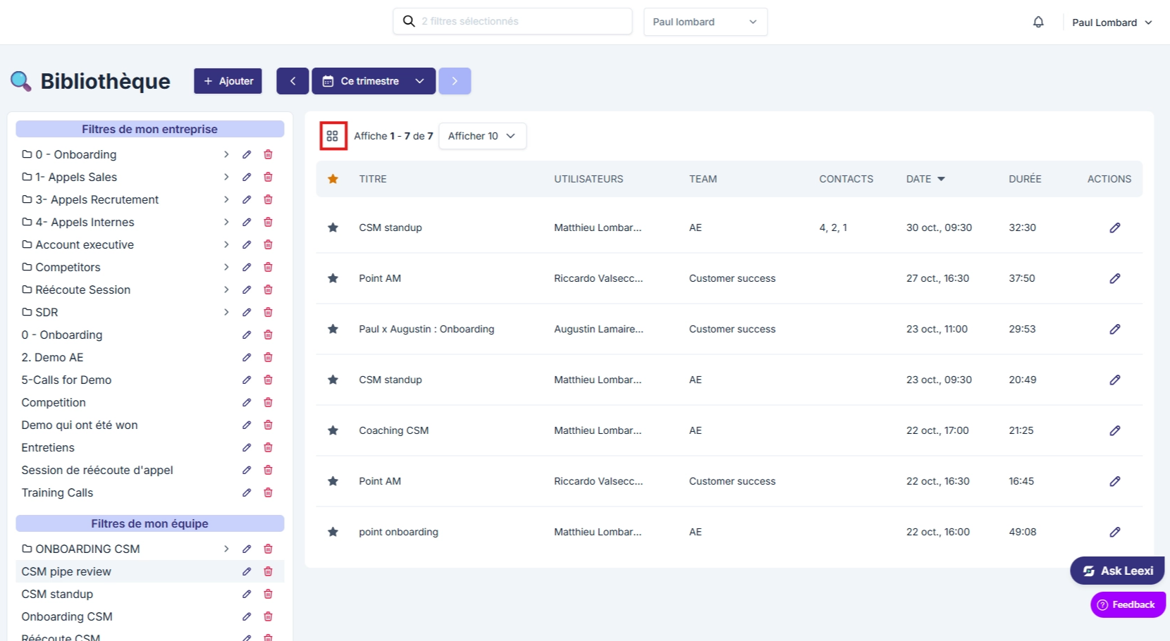The height and width of the screenshot is (641, 1170).
Task: Edit the 2. Demo AE filter
Action: click(247, 357)
